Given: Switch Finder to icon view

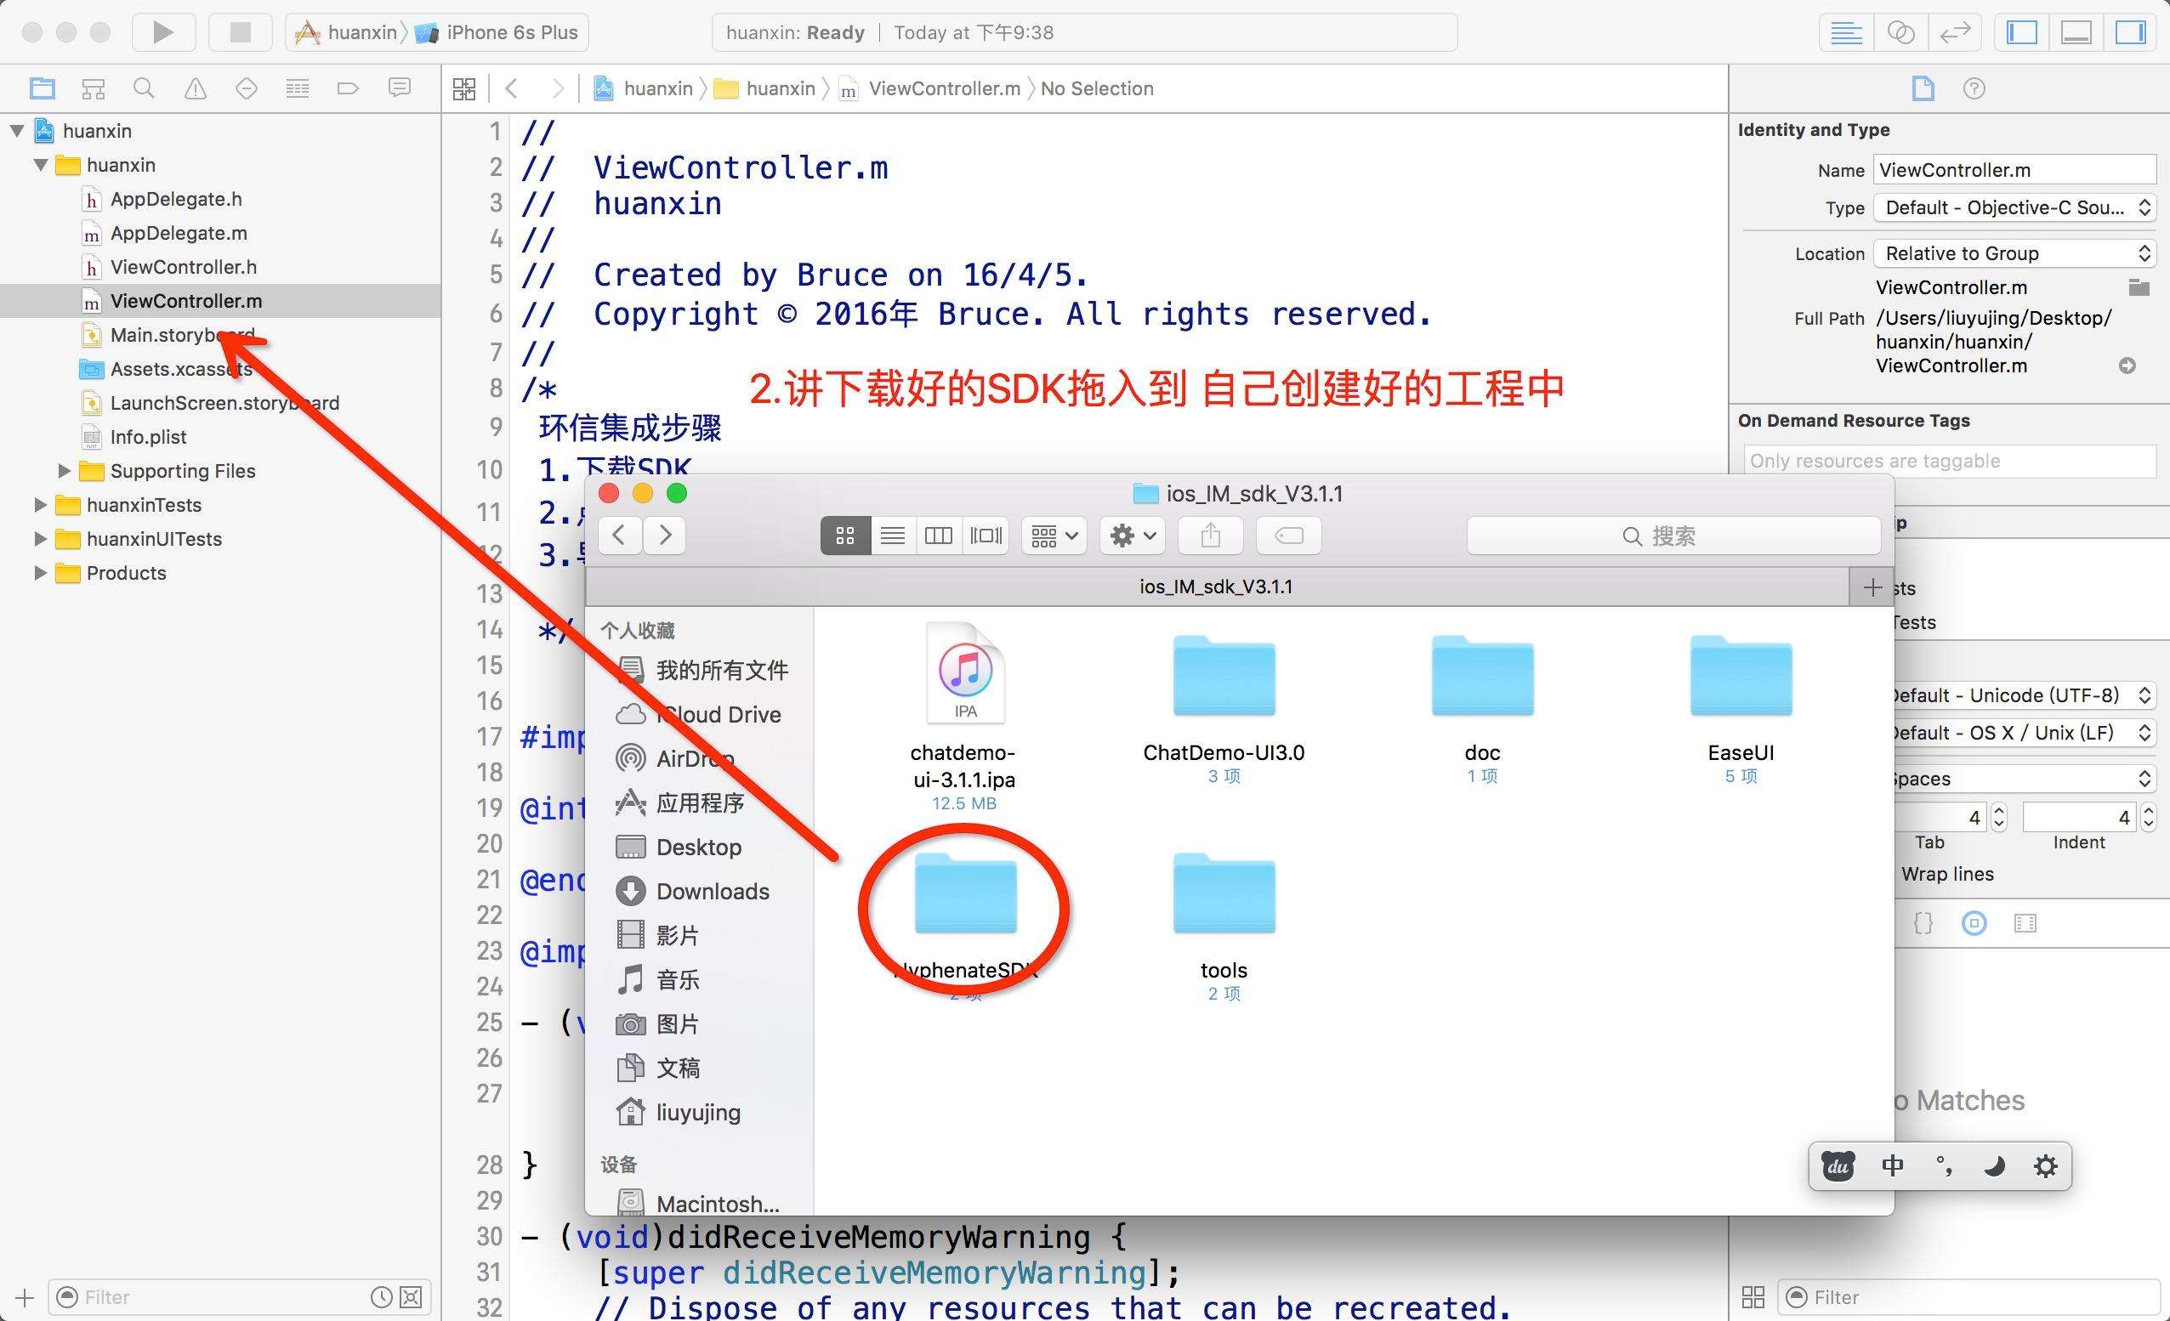Looking at the screenshot, I should point(844,536).
